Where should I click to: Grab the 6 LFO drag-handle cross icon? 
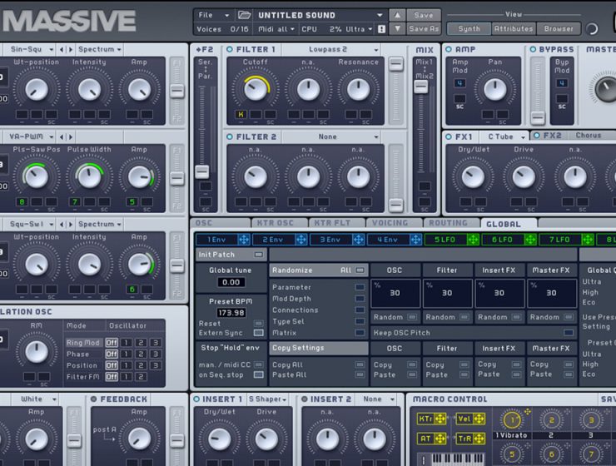point(530,240)
